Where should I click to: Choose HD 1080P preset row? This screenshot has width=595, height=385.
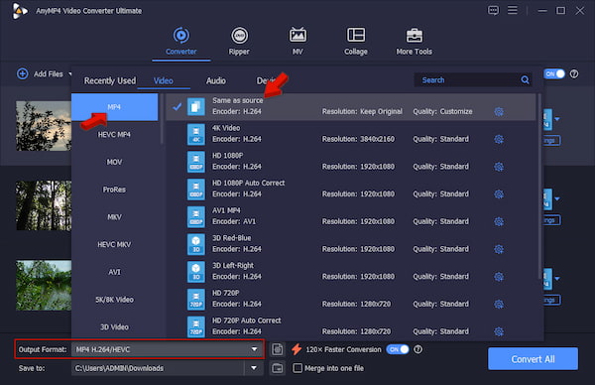(x=351, y=162)
